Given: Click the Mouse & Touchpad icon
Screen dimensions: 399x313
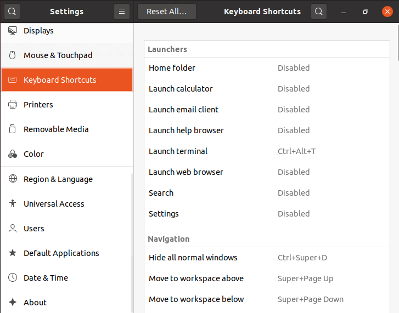Looking at the screenshot, I should coord(13,55).
